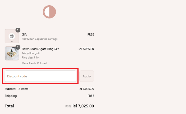
Task: Click the gift box icon thumbnail
Action: [12, 36]
